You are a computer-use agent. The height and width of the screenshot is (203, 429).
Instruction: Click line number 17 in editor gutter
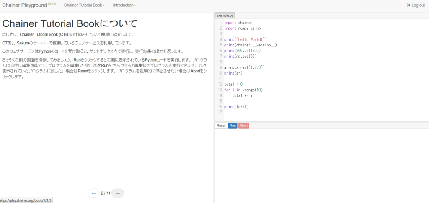[x=220, y=112]
